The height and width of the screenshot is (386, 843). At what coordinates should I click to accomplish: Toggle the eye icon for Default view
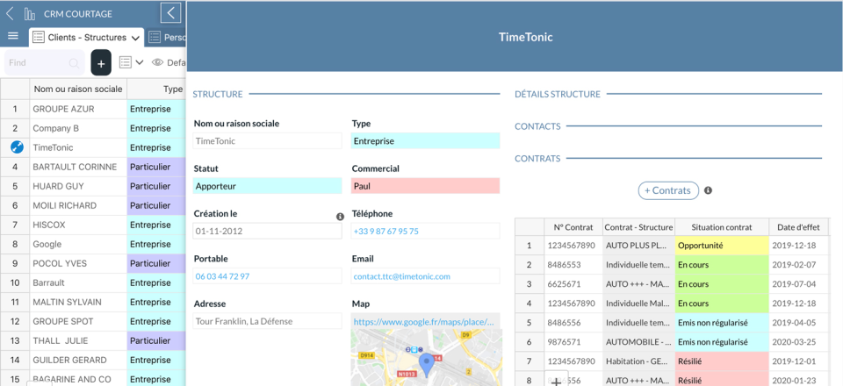(158, 62)
